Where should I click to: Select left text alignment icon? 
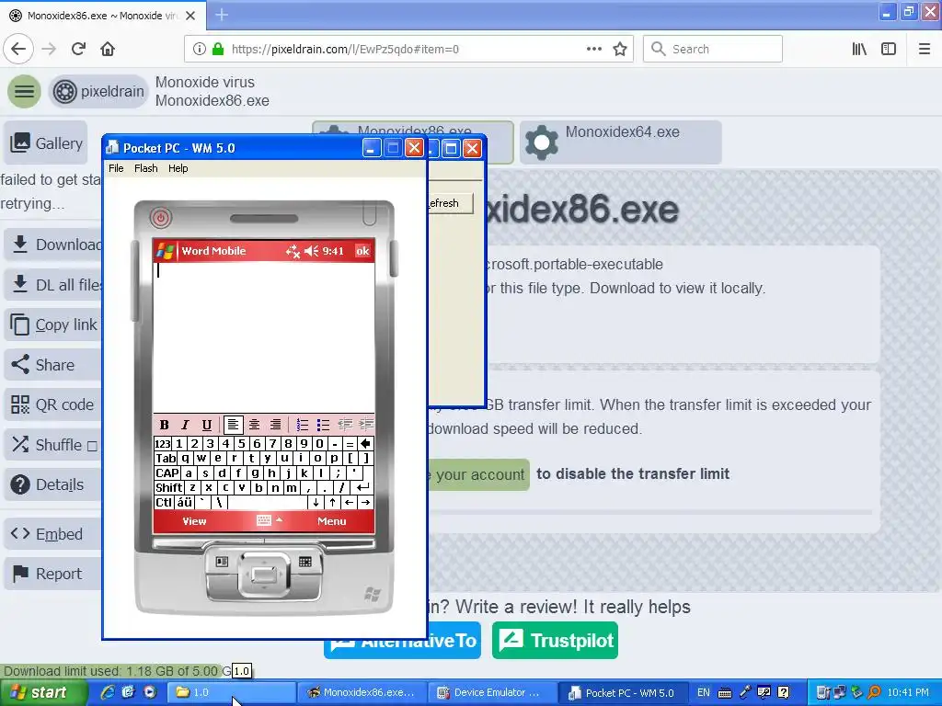(233, 425)
